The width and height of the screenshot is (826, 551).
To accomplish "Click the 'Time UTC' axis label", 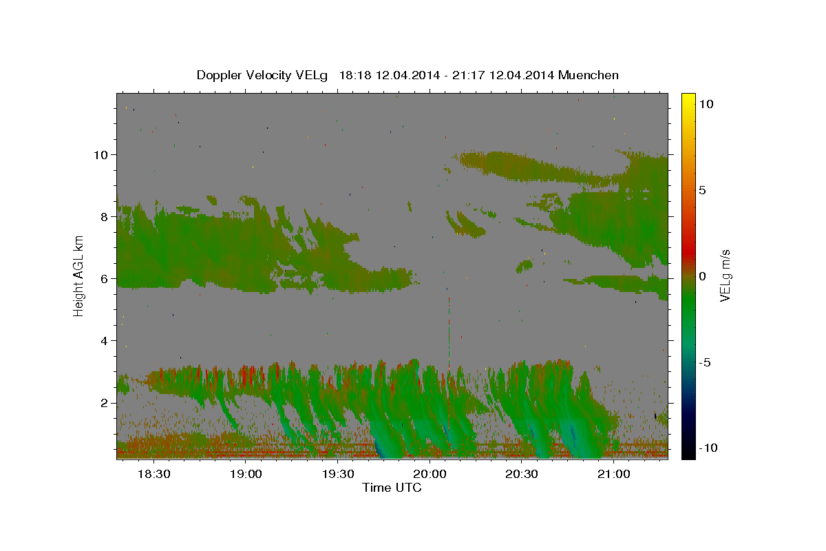I will click(x=392, y=488).
